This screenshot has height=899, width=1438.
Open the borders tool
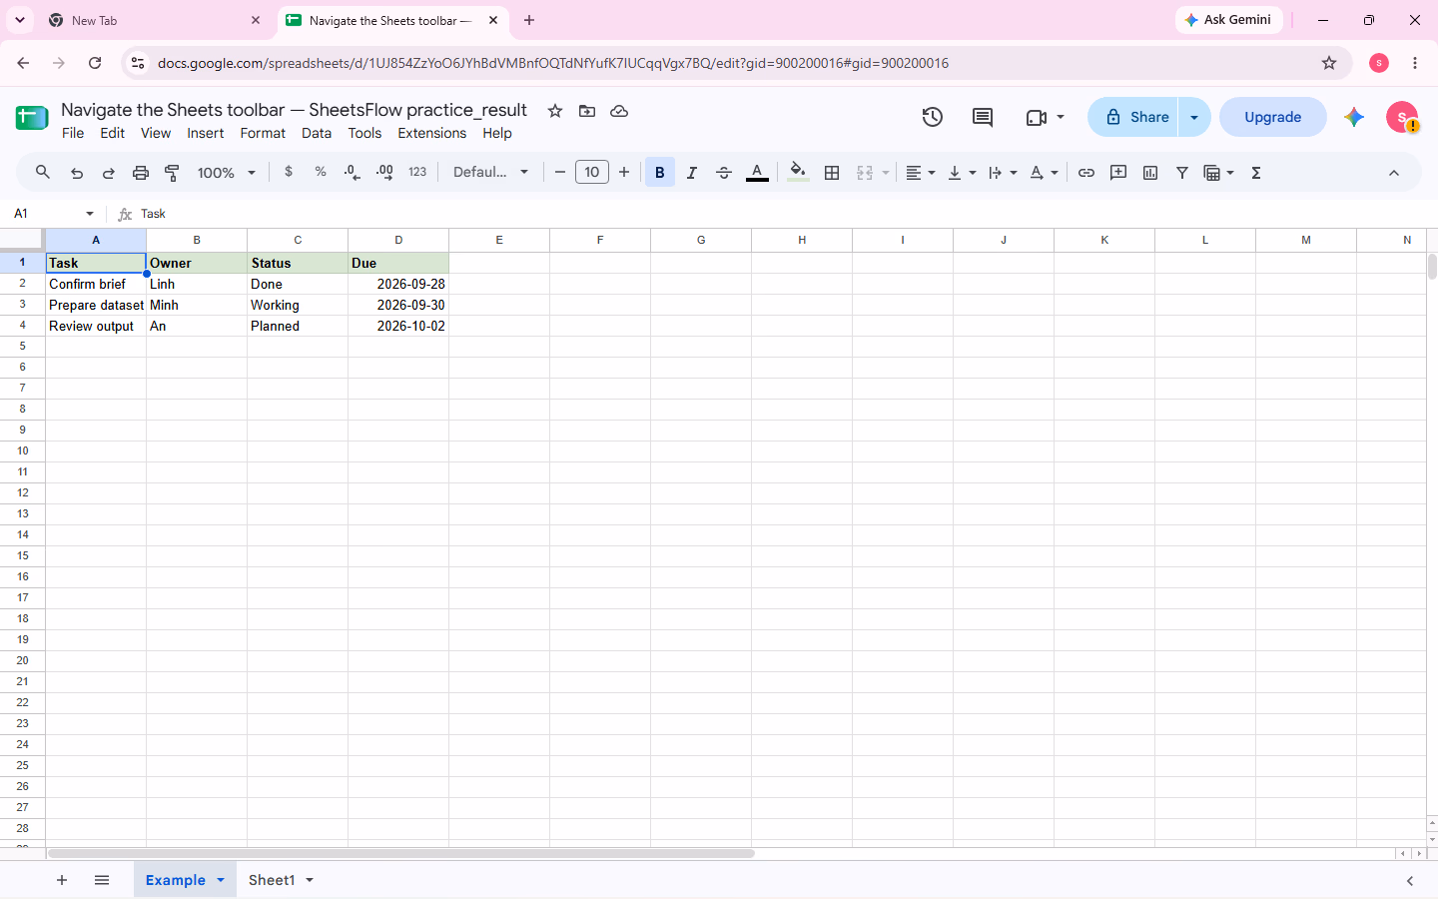click(x=832, y=173)
